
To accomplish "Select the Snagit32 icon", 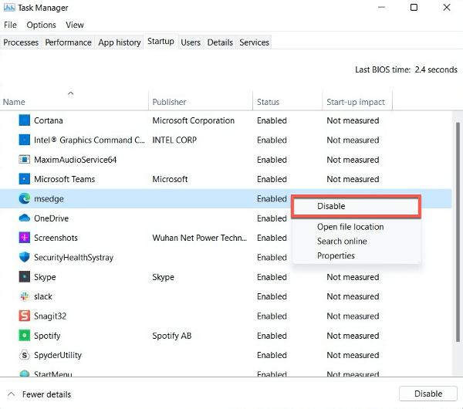I will [24, 316].
